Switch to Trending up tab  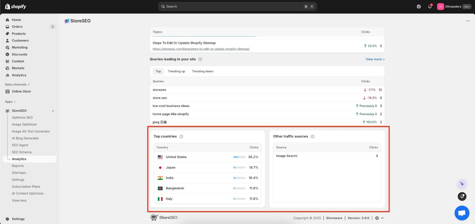point(176,71)
